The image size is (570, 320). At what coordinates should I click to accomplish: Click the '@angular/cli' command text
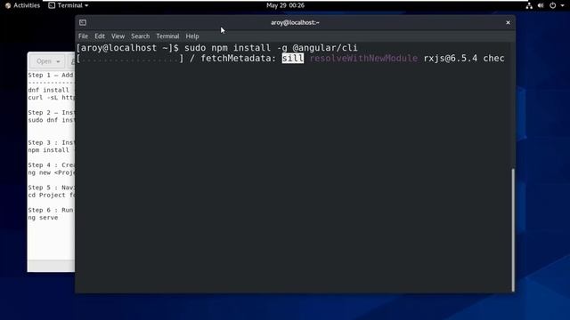[x=325, y=48]
